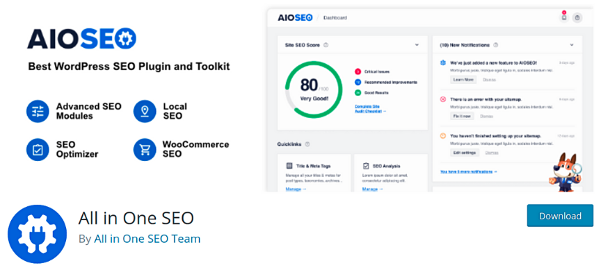This screenshot has height=270, width=601.
Task: Click the WooCommerce SEO shopping cart icon
Action: pos(145,149)
